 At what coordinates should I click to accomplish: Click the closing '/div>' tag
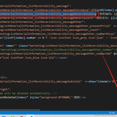point(4,77)
